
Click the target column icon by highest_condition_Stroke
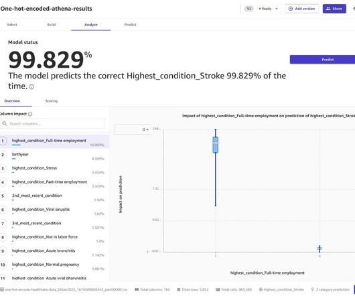tap(261, 289)
